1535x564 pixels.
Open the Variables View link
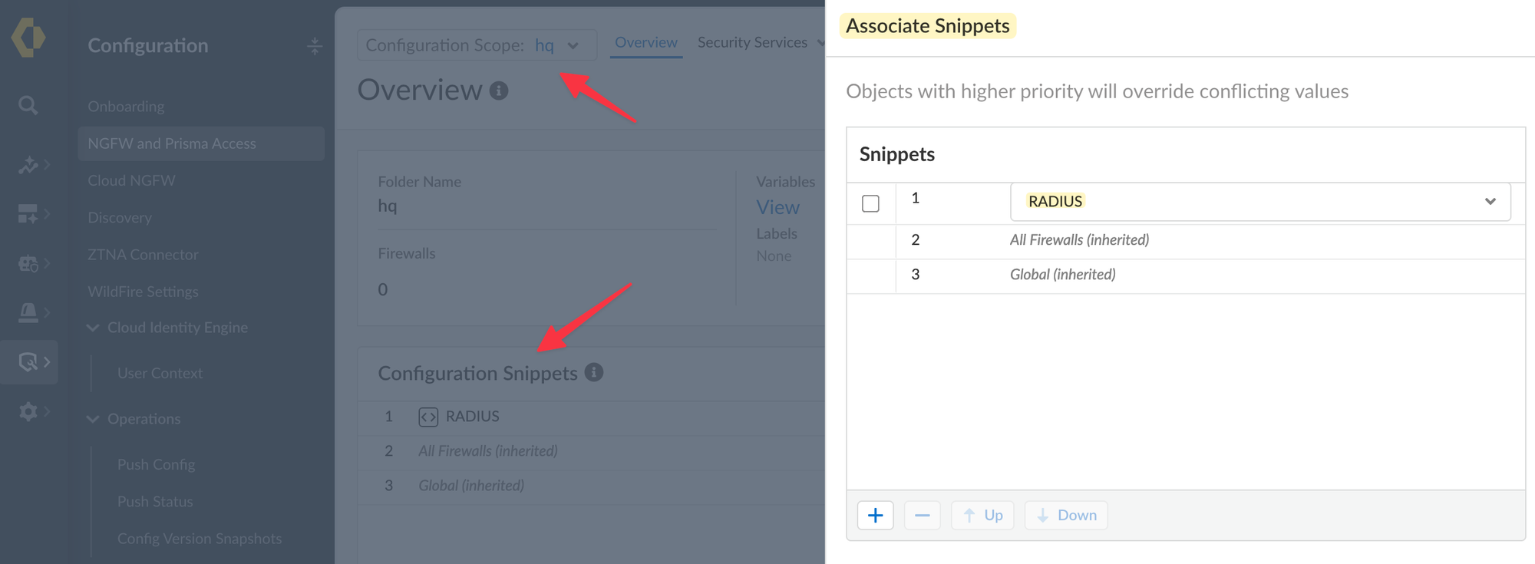tap(777, 207)
